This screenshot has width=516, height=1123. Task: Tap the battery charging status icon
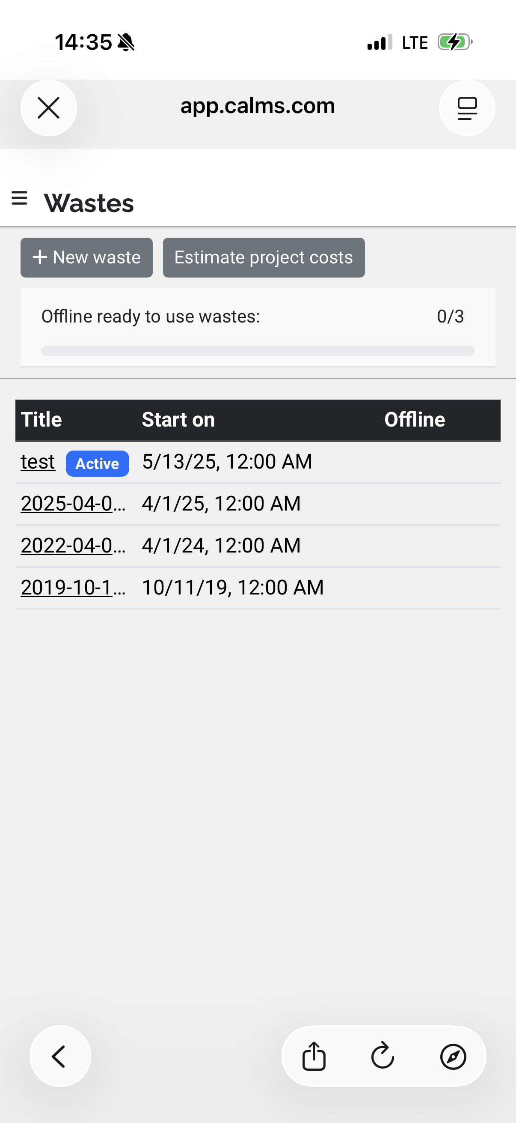tap(454, 42)
